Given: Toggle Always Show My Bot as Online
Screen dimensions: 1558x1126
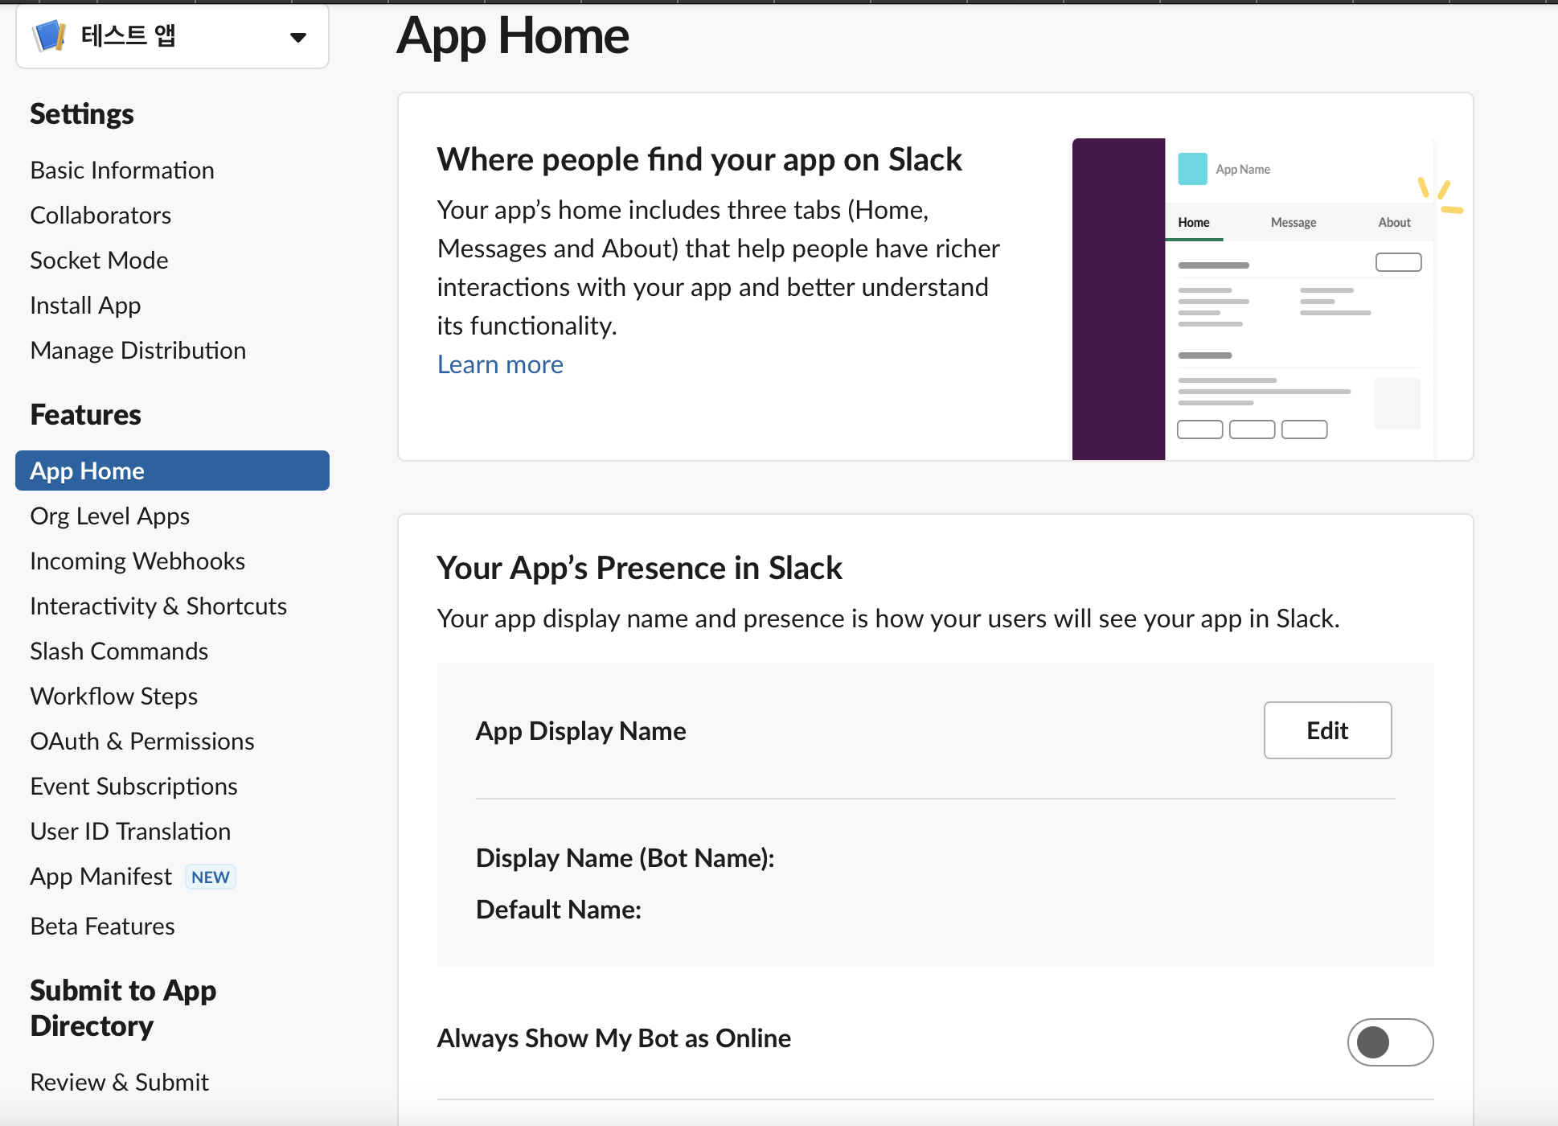Looking at the screenshot, I should [x=1389, y=1042].
